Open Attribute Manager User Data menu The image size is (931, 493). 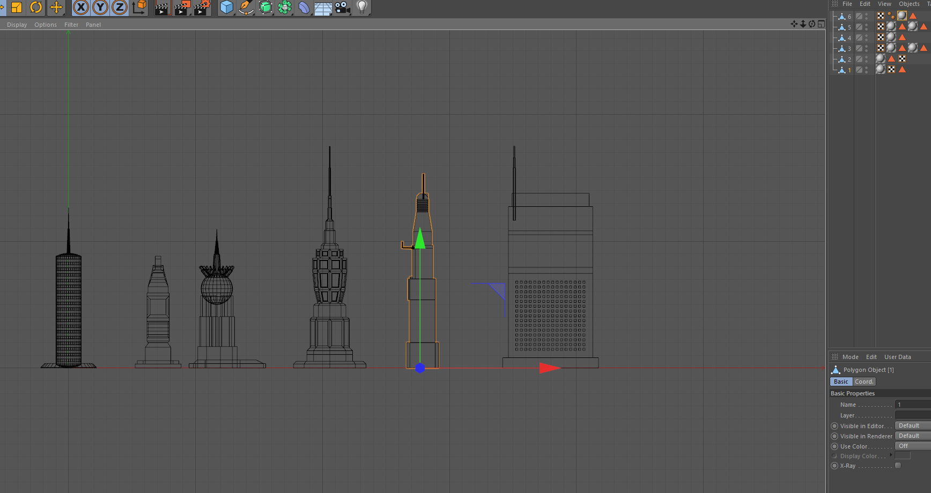coord(898,357)
